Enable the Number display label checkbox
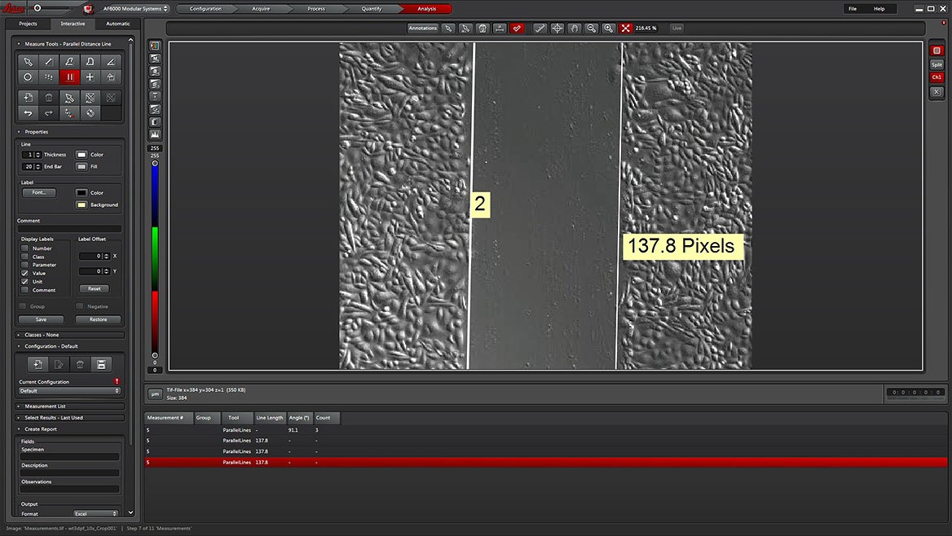952x536 pixels. click(x=24, y=248)
